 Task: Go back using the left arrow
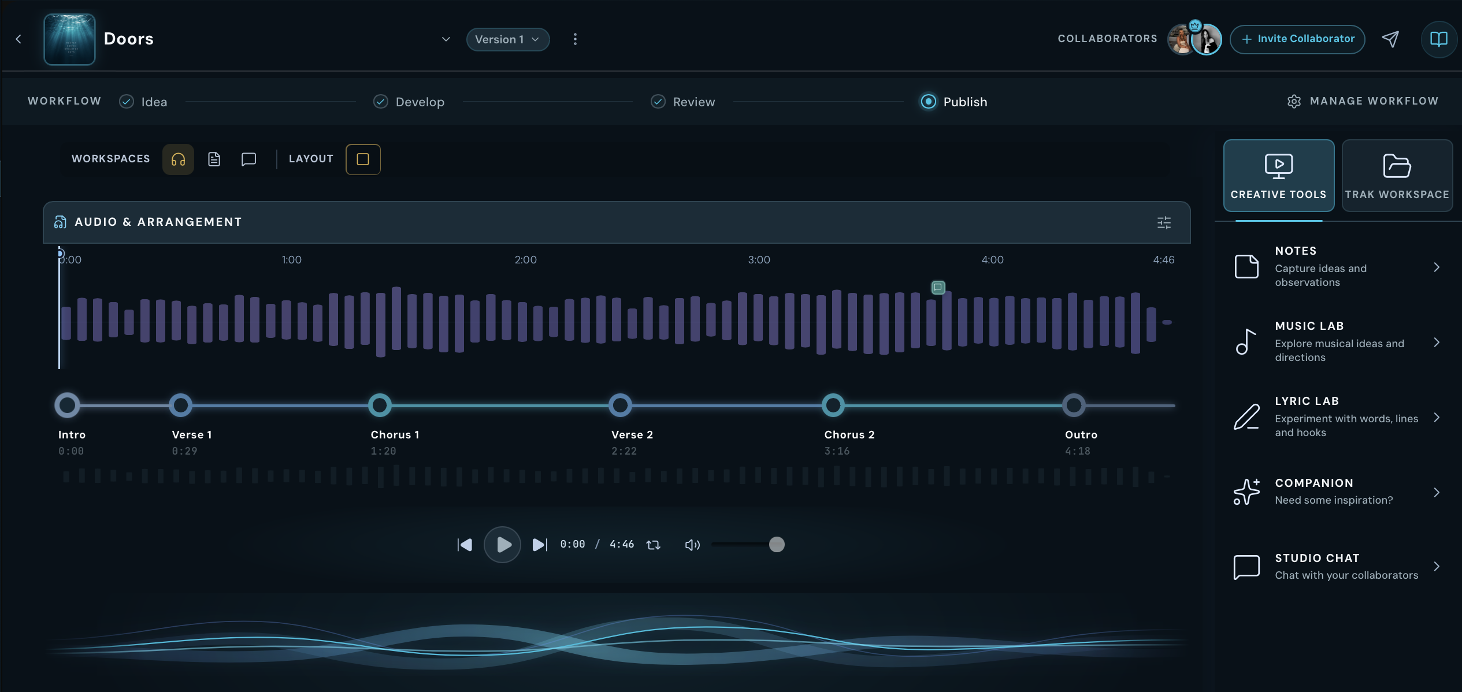tap(18, 39)
